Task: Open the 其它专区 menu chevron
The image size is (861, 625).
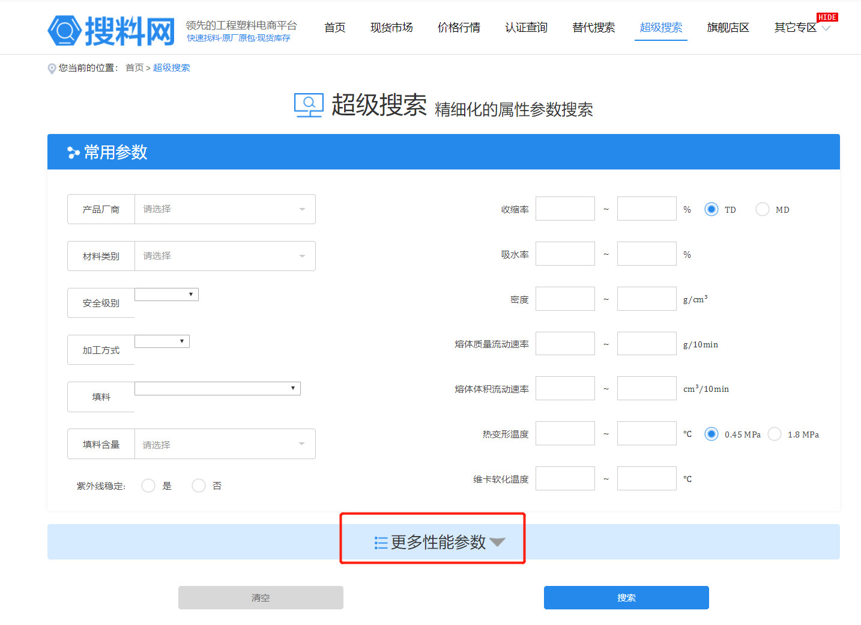Action: click(x=826, y=29)
